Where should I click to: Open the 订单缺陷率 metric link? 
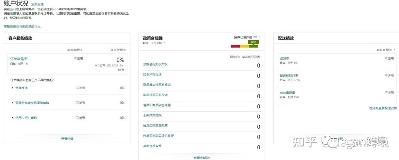[x=19, y=59]
